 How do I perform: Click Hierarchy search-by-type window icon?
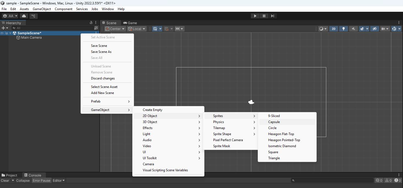point(96,28)
